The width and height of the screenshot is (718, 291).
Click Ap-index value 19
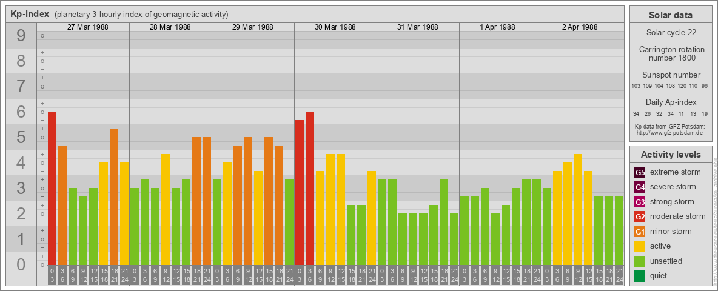coord(704,113)
